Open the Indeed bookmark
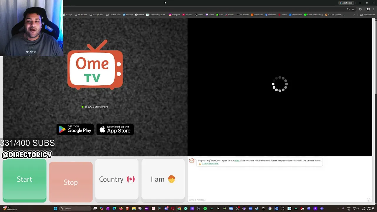377x212 pixels. click(x=140, y=15)
